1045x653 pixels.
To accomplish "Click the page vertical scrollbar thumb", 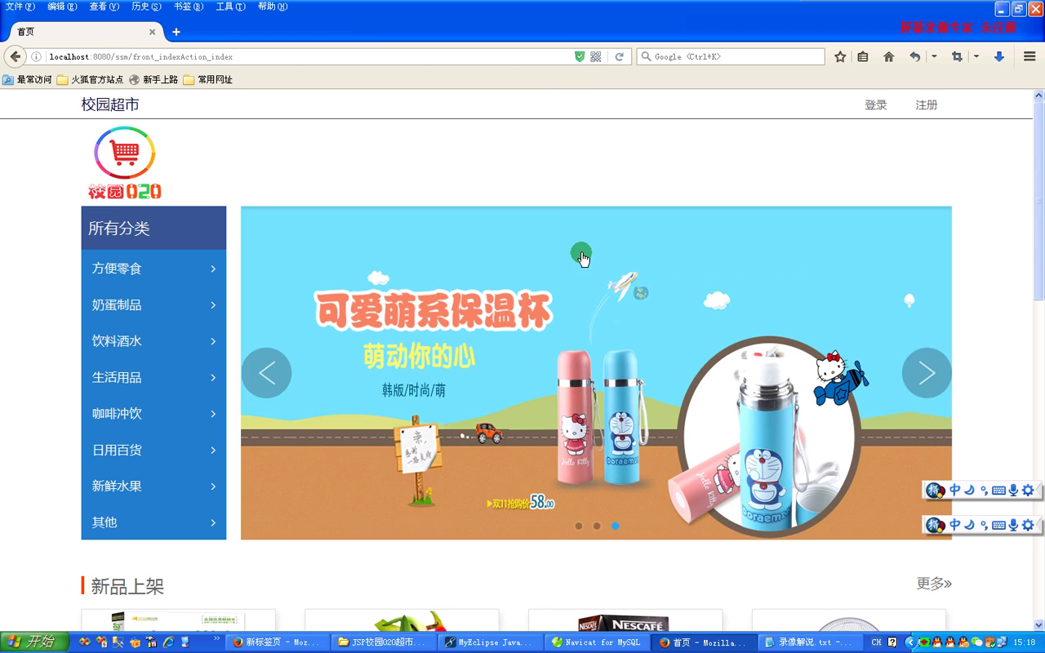I will click(x=1038, y=200).
